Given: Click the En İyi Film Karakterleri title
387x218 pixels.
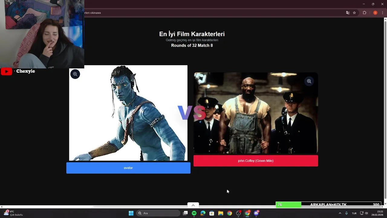Looking at the screenshot, I should [x=192, y=34].
